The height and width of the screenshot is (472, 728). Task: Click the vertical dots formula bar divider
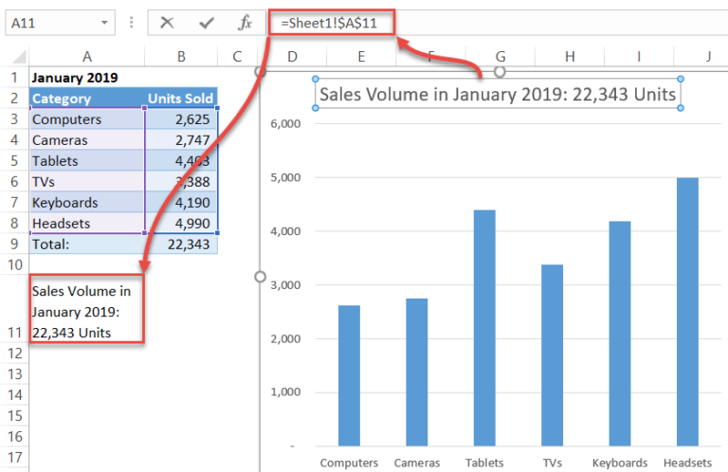click(x=132, y=23)
